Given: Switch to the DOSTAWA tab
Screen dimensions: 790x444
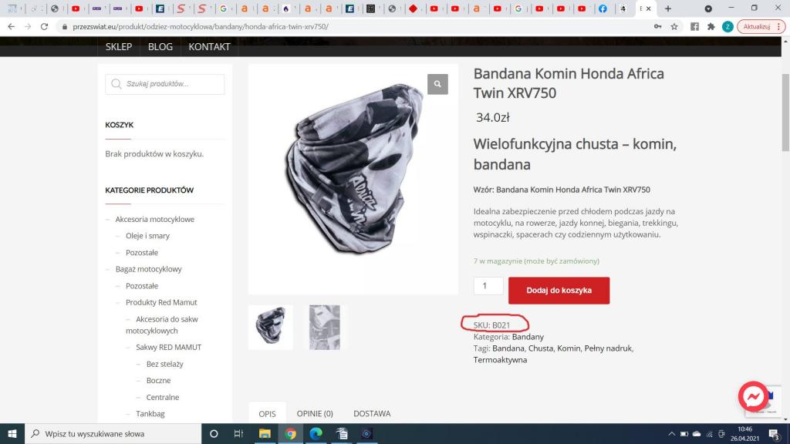Looking at the screenshot, I should [x=372, y=413].
